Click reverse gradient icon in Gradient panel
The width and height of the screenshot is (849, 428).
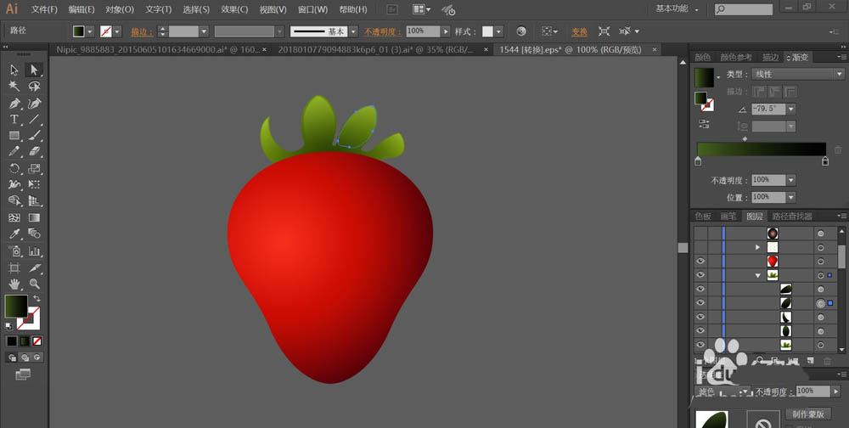tap(704, 123)
